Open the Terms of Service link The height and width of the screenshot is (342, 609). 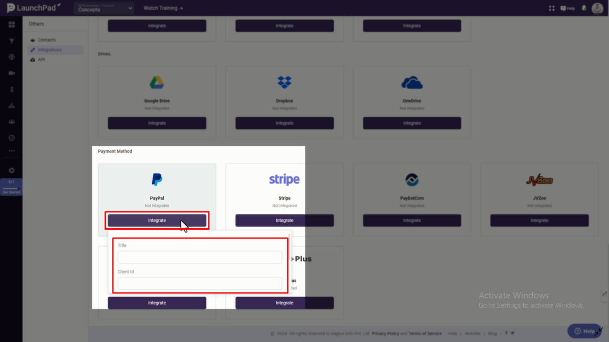(x=425, y=334)
